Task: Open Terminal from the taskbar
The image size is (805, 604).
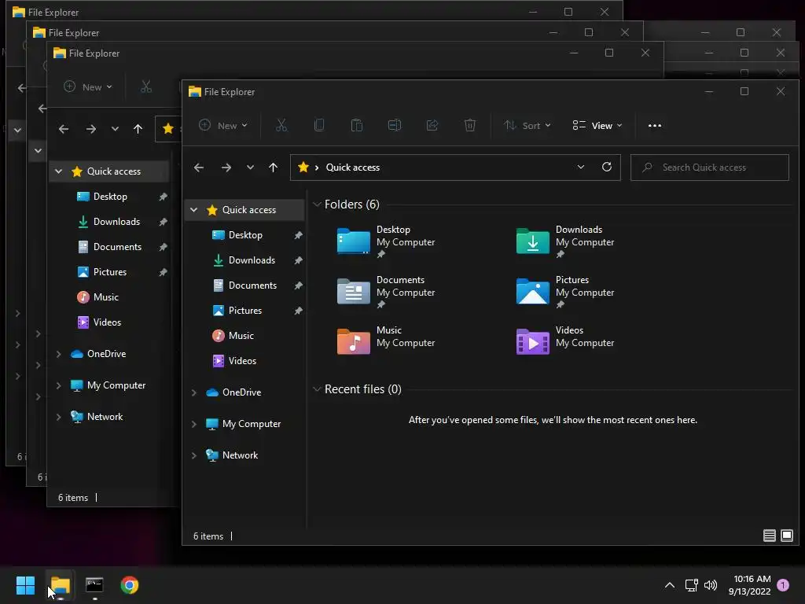Action: click(94, 585)
